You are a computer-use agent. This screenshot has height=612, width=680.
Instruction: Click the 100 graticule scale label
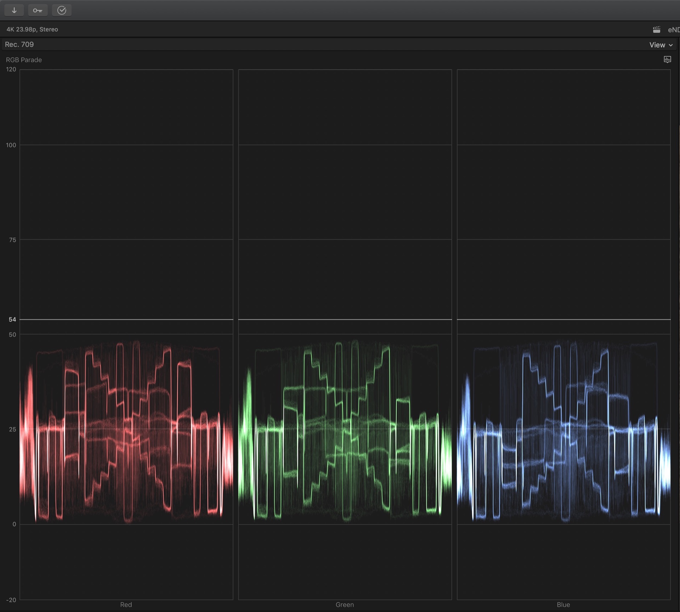(11, 145)
